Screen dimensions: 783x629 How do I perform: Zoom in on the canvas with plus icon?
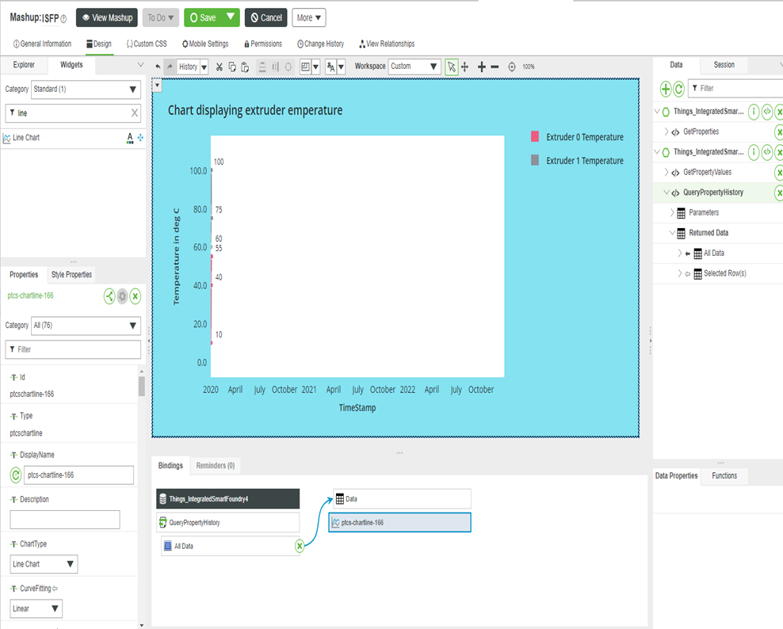point(481,67)
